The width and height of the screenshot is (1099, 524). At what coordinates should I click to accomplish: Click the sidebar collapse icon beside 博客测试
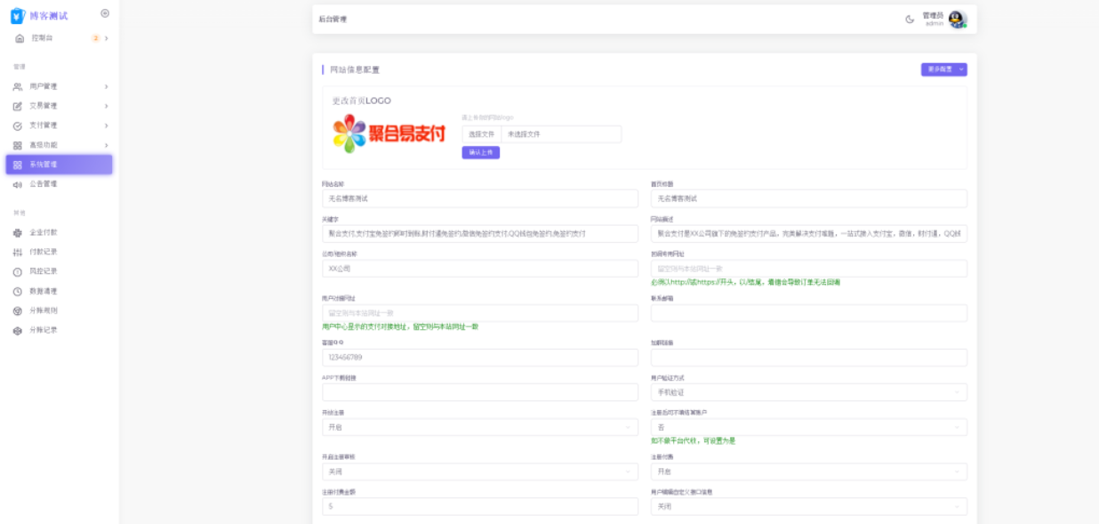105,13
